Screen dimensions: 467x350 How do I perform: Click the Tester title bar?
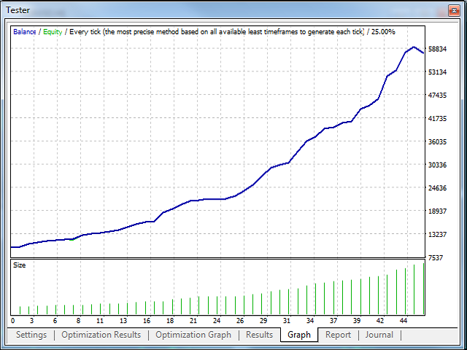(219, 10)
